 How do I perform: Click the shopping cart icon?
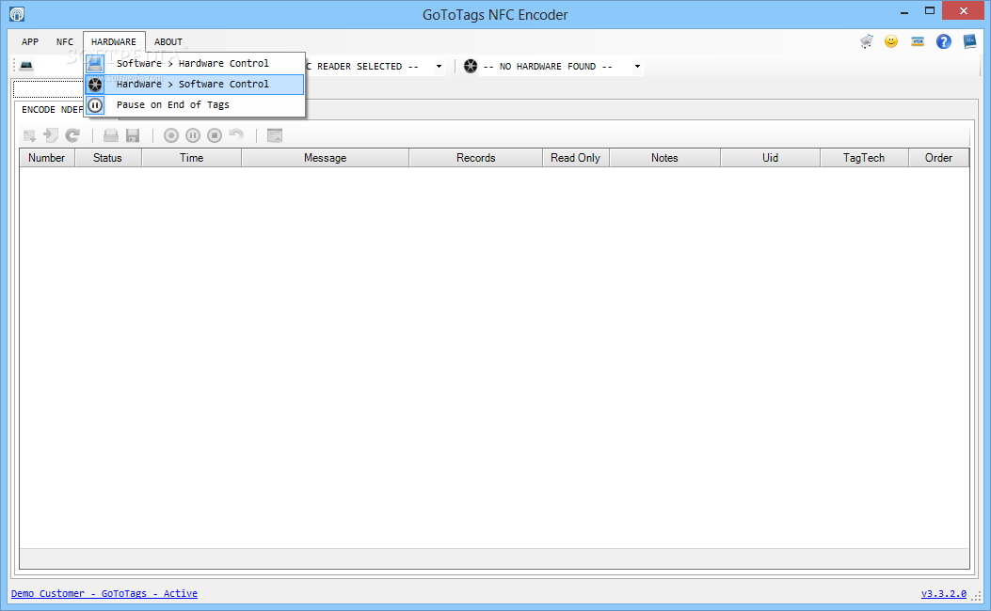click(867, 41)
